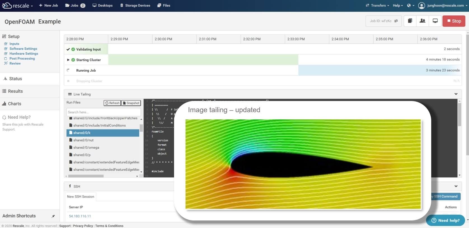
Task: Click the user account avatar icon
Action: click(x=421, y=6)
